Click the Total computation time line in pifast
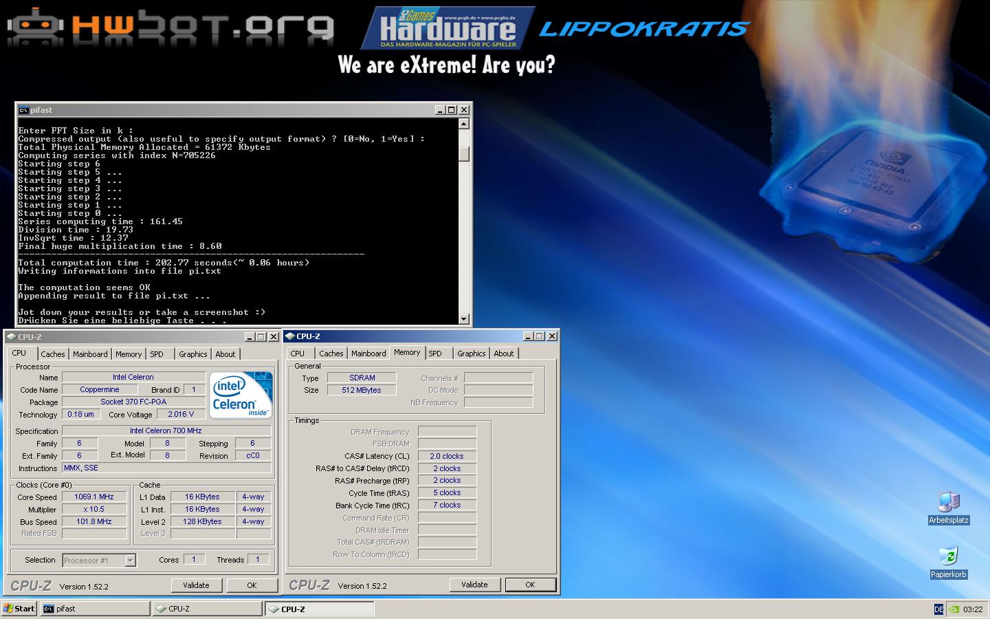The image size is (990, 619). click(x=164, y=263)
